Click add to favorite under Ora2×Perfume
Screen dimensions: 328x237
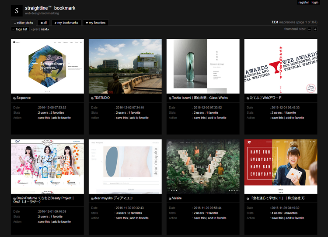(62, 222)
